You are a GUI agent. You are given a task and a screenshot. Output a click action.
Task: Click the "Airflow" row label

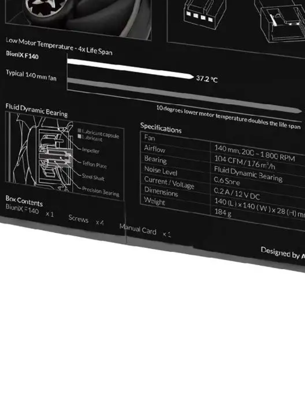(155, 149)
